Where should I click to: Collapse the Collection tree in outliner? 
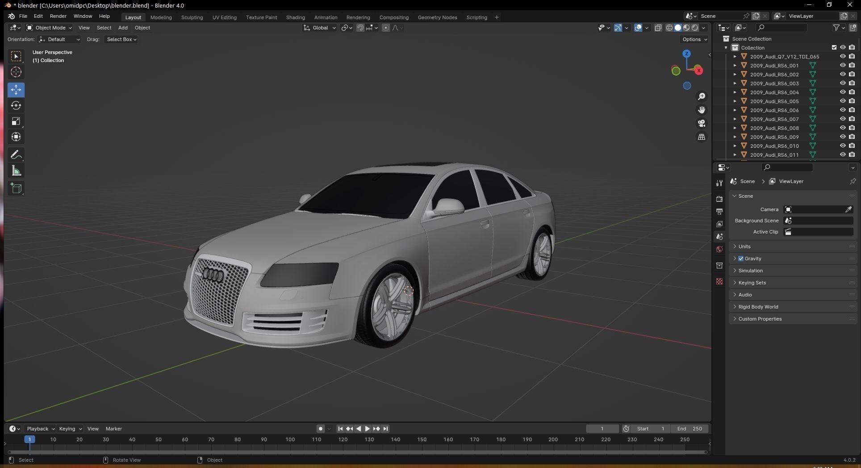point(726,48)
